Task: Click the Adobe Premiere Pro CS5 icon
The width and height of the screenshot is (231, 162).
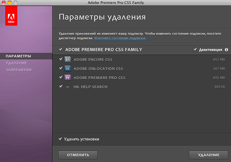Action: pos(68,78)
